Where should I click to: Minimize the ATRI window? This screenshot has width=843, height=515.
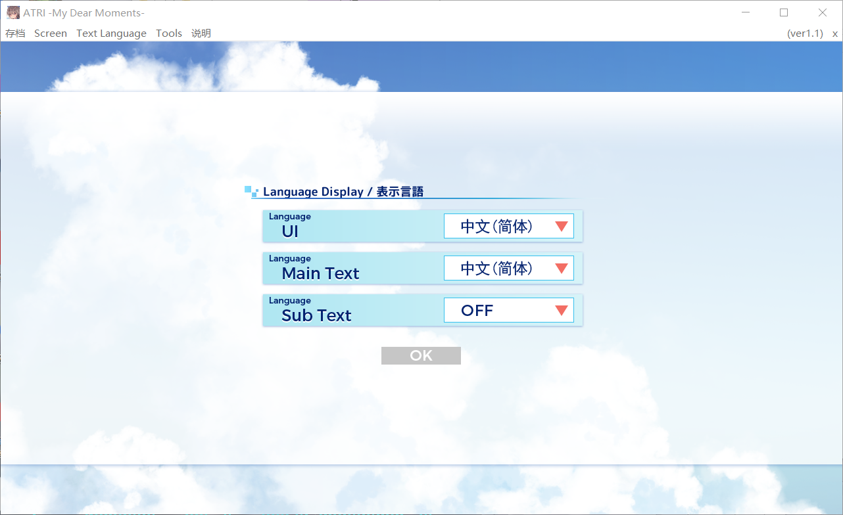coord(745,12)
